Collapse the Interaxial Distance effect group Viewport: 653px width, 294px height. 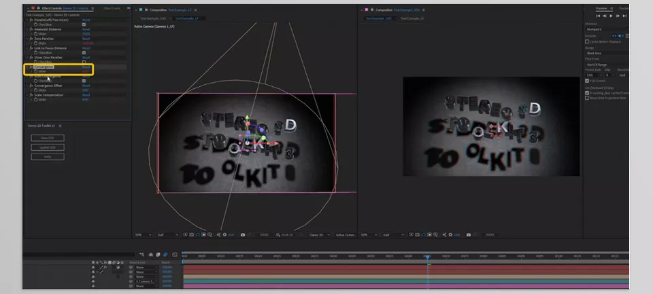pyautogui.click(x=27, y=29)
